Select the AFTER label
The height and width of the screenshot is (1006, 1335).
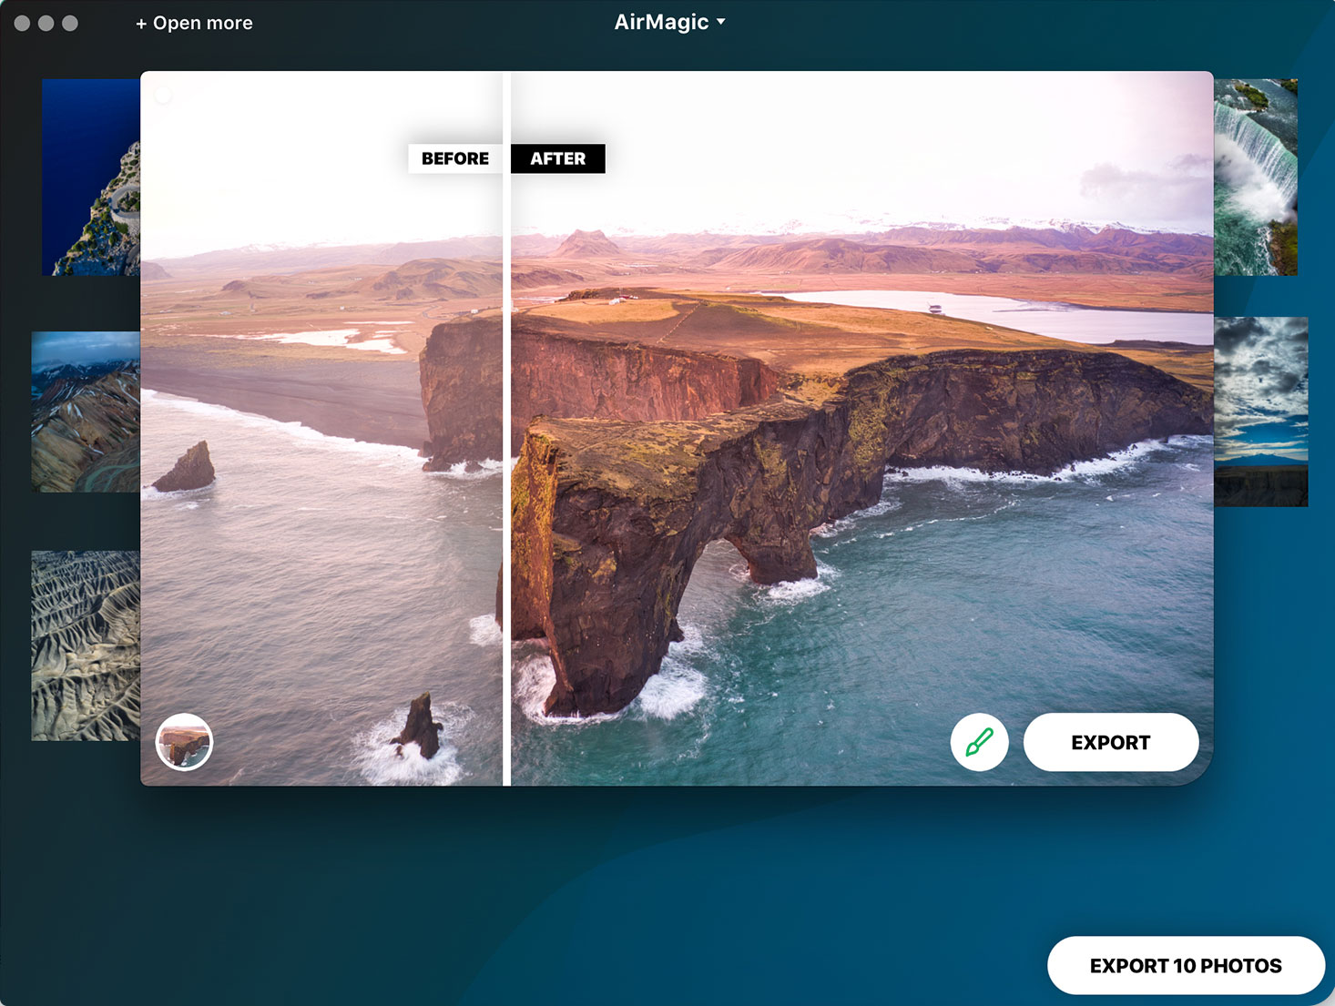557,158
